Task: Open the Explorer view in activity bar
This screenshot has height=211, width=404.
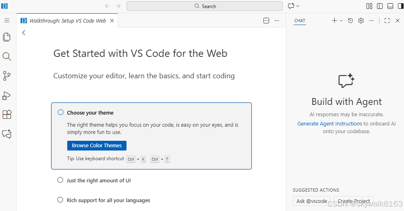Action: pos(7,37)
